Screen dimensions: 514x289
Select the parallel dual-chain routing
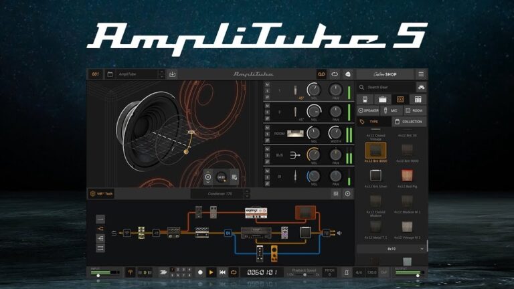coord(100,248)
